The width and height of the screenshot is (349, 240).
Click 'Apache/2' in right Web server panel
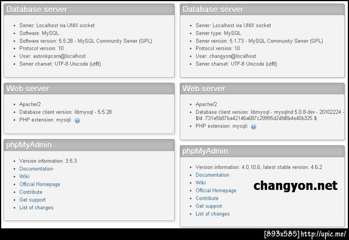pyautogui.click(x=206, y=104)
